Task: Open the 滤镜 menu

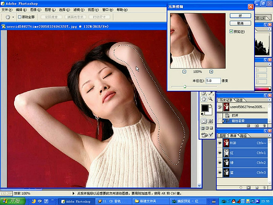Action: click(79, 10)
